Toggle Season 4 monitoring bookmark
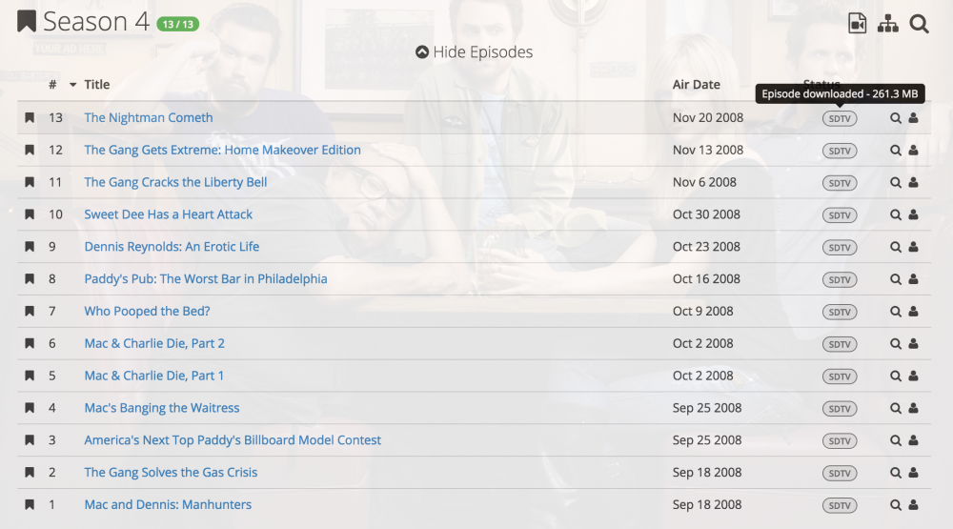The image size is (953, 529). pos(26,22)
